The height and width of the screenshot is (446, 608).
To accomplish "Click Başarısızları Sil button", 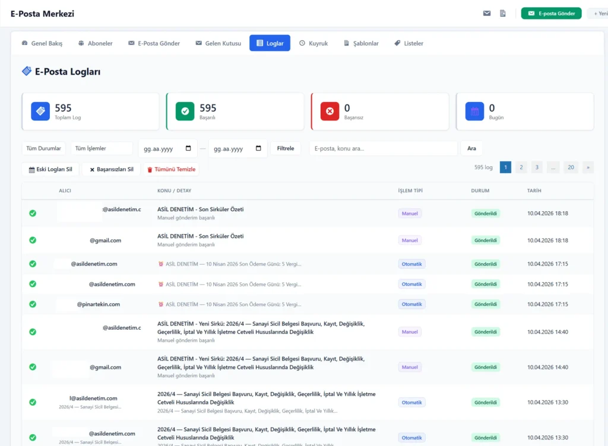I will coord(112,169).
